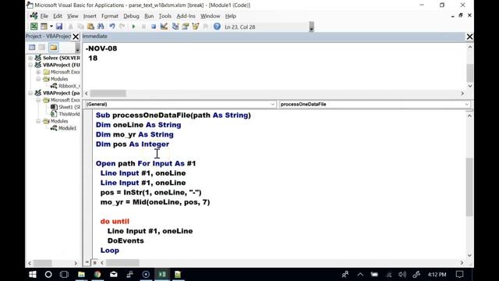
Task: Open the File menu
Action: click(x=44, y=16)
